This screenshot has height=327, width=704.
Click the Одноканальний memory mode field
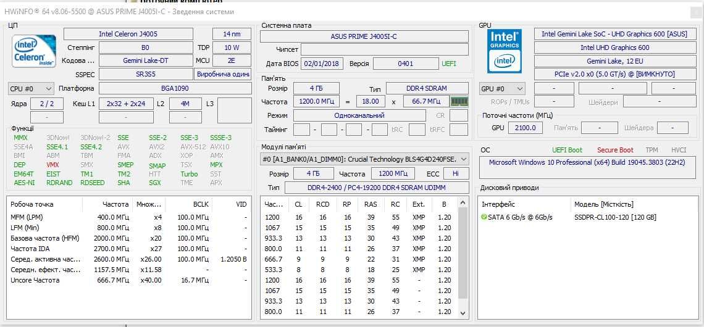359,115
